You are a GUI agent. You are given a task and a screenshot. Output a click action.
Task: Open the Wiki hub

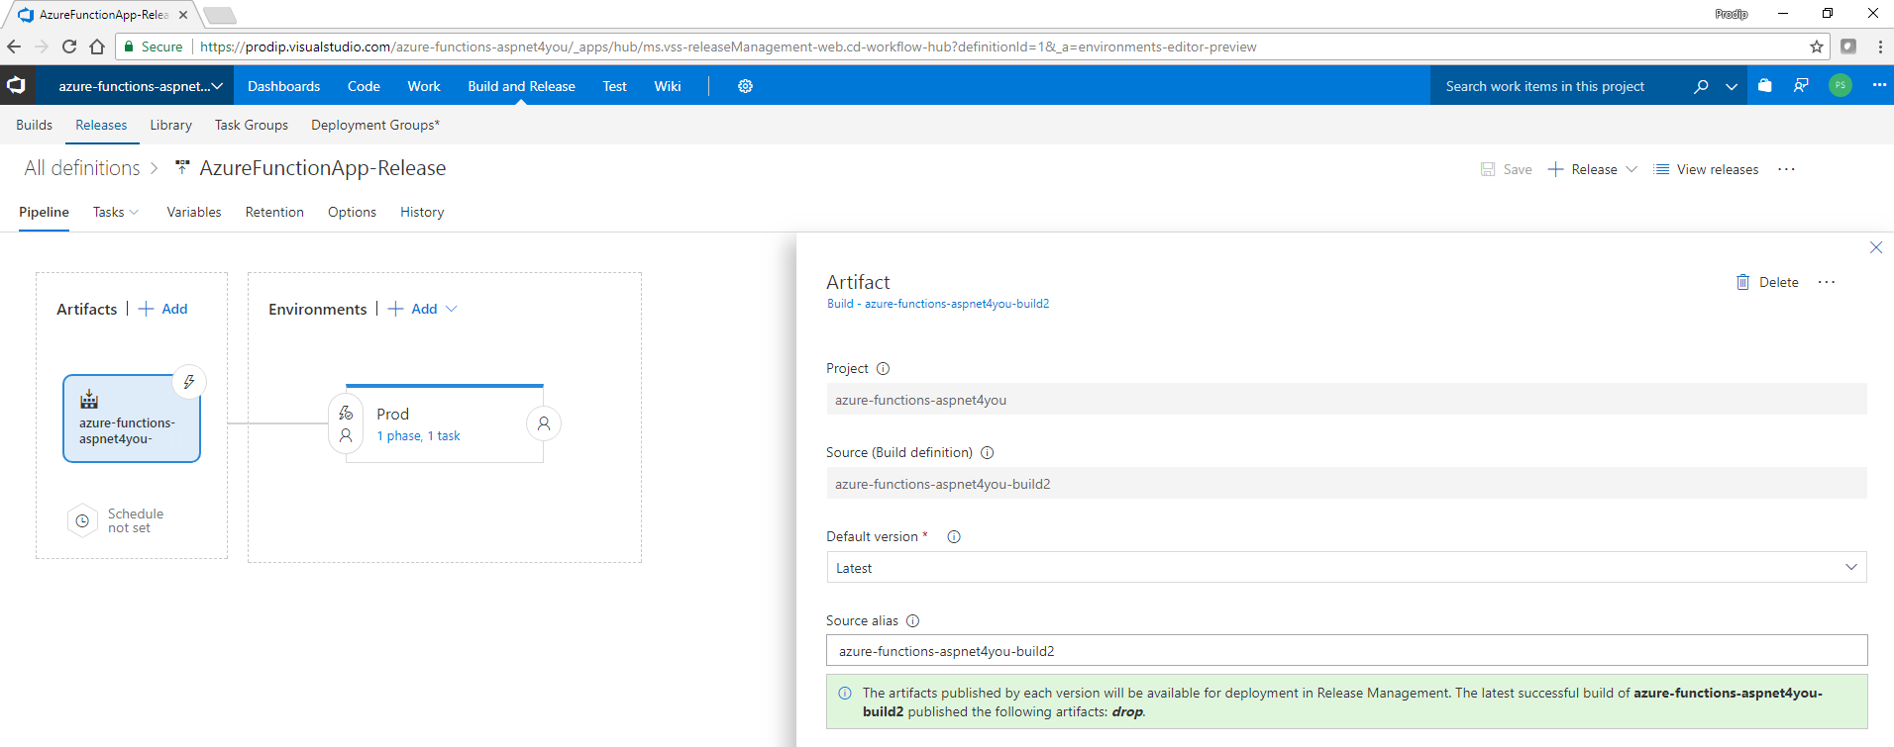tap(668, 86)
